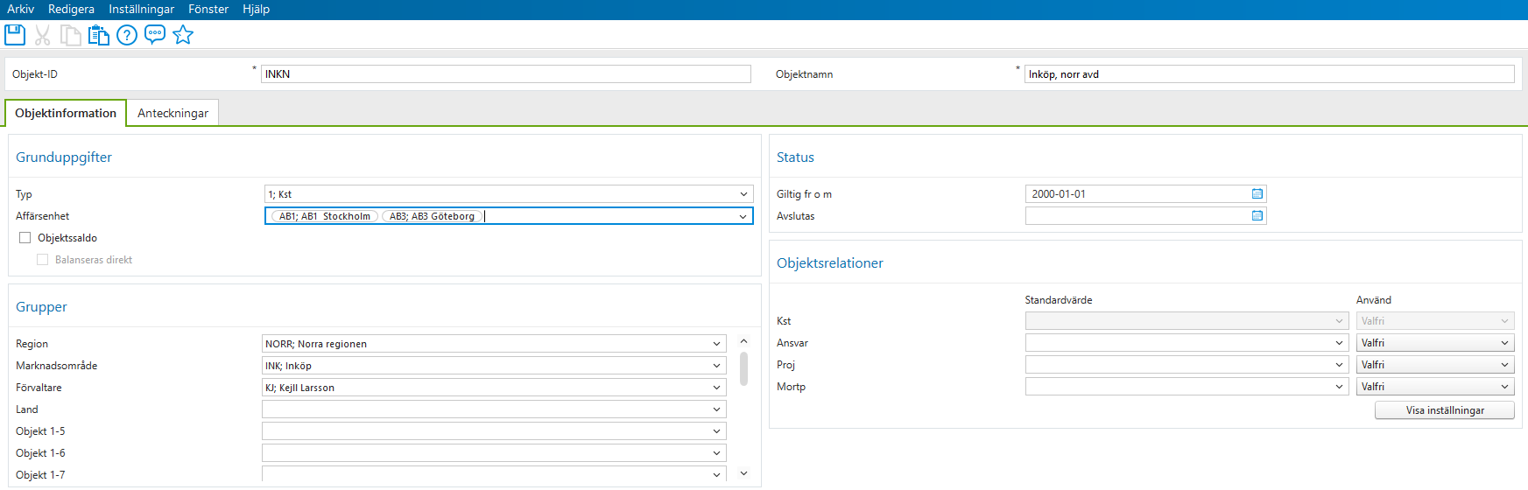The image size is (1528, 490).
Task: Click Grupper scrollbar down arrow
Action: [x=743, y=473]
